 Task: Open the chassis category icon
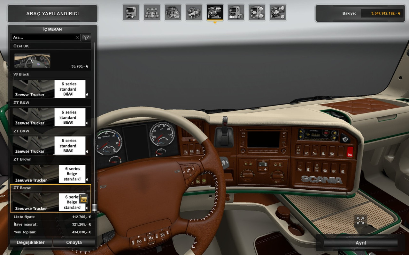152,12
